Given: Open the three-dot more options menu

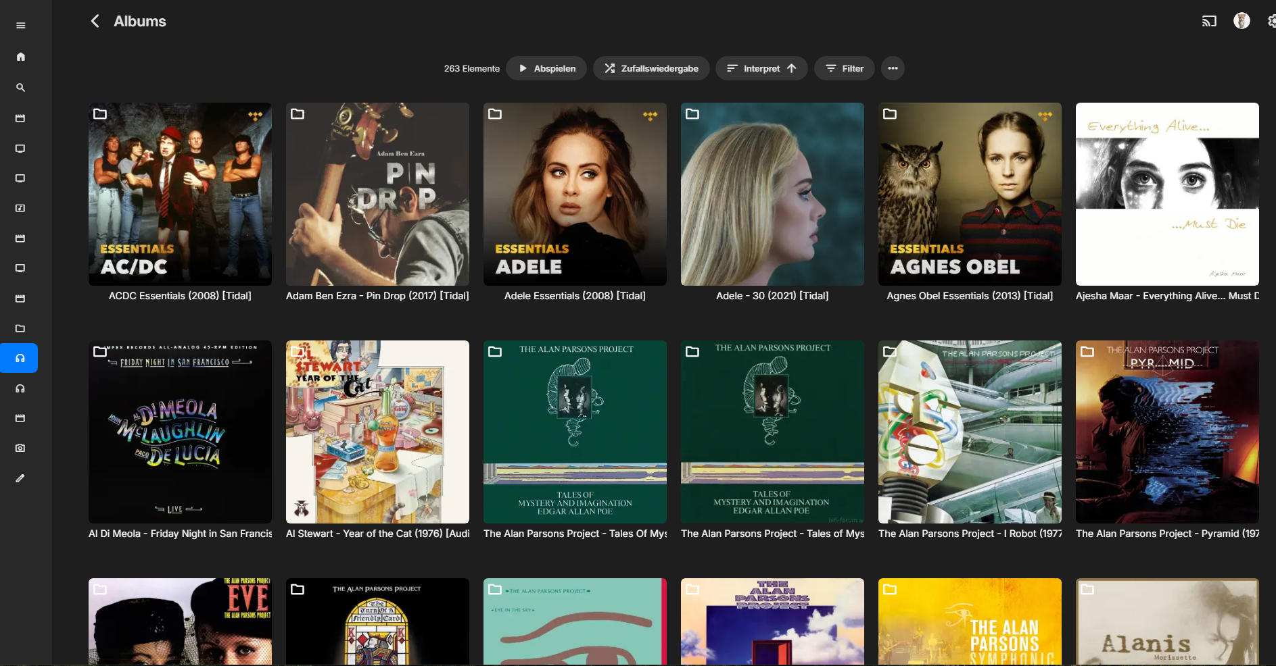Looking at the screenshot, I should tap(893, 68).
